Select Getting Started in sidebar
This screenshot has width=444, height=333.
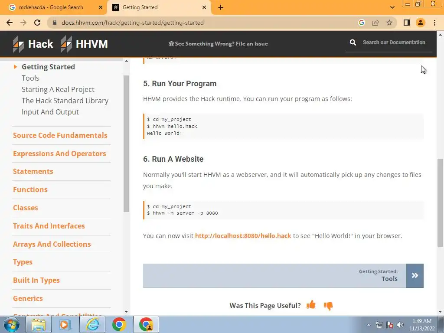[48, 67]
